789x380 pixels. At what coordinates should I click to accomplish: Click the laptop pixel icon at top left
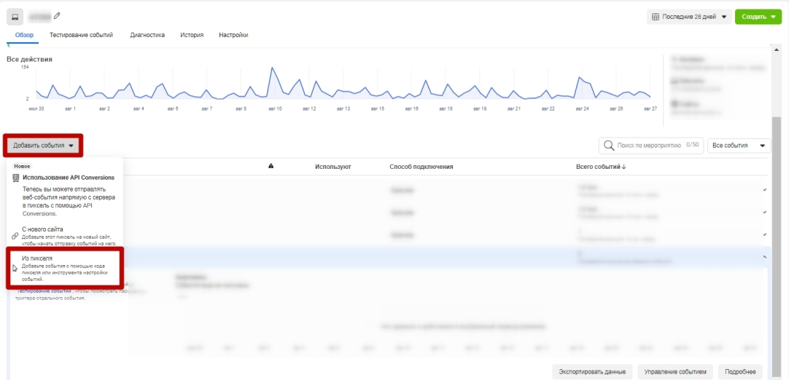[x=15, y=17]
